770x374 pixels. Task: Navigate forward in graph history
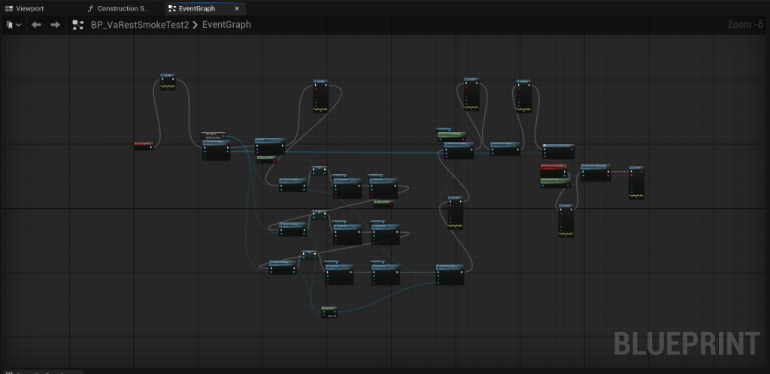point(55,25)
